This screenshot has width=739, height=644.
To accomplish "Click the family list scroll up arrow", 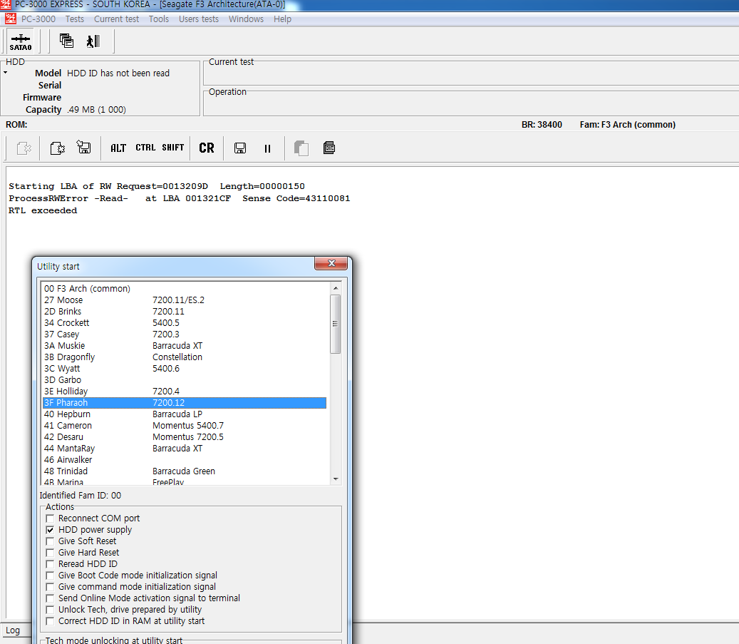I will (x=336, y=288).
